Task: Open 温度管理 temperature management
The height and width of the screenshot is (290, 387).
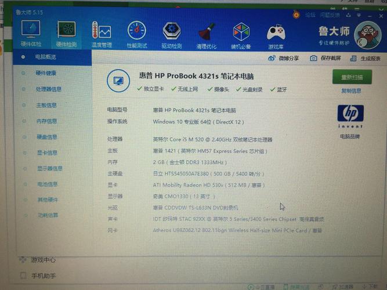Action: point(102,34)
